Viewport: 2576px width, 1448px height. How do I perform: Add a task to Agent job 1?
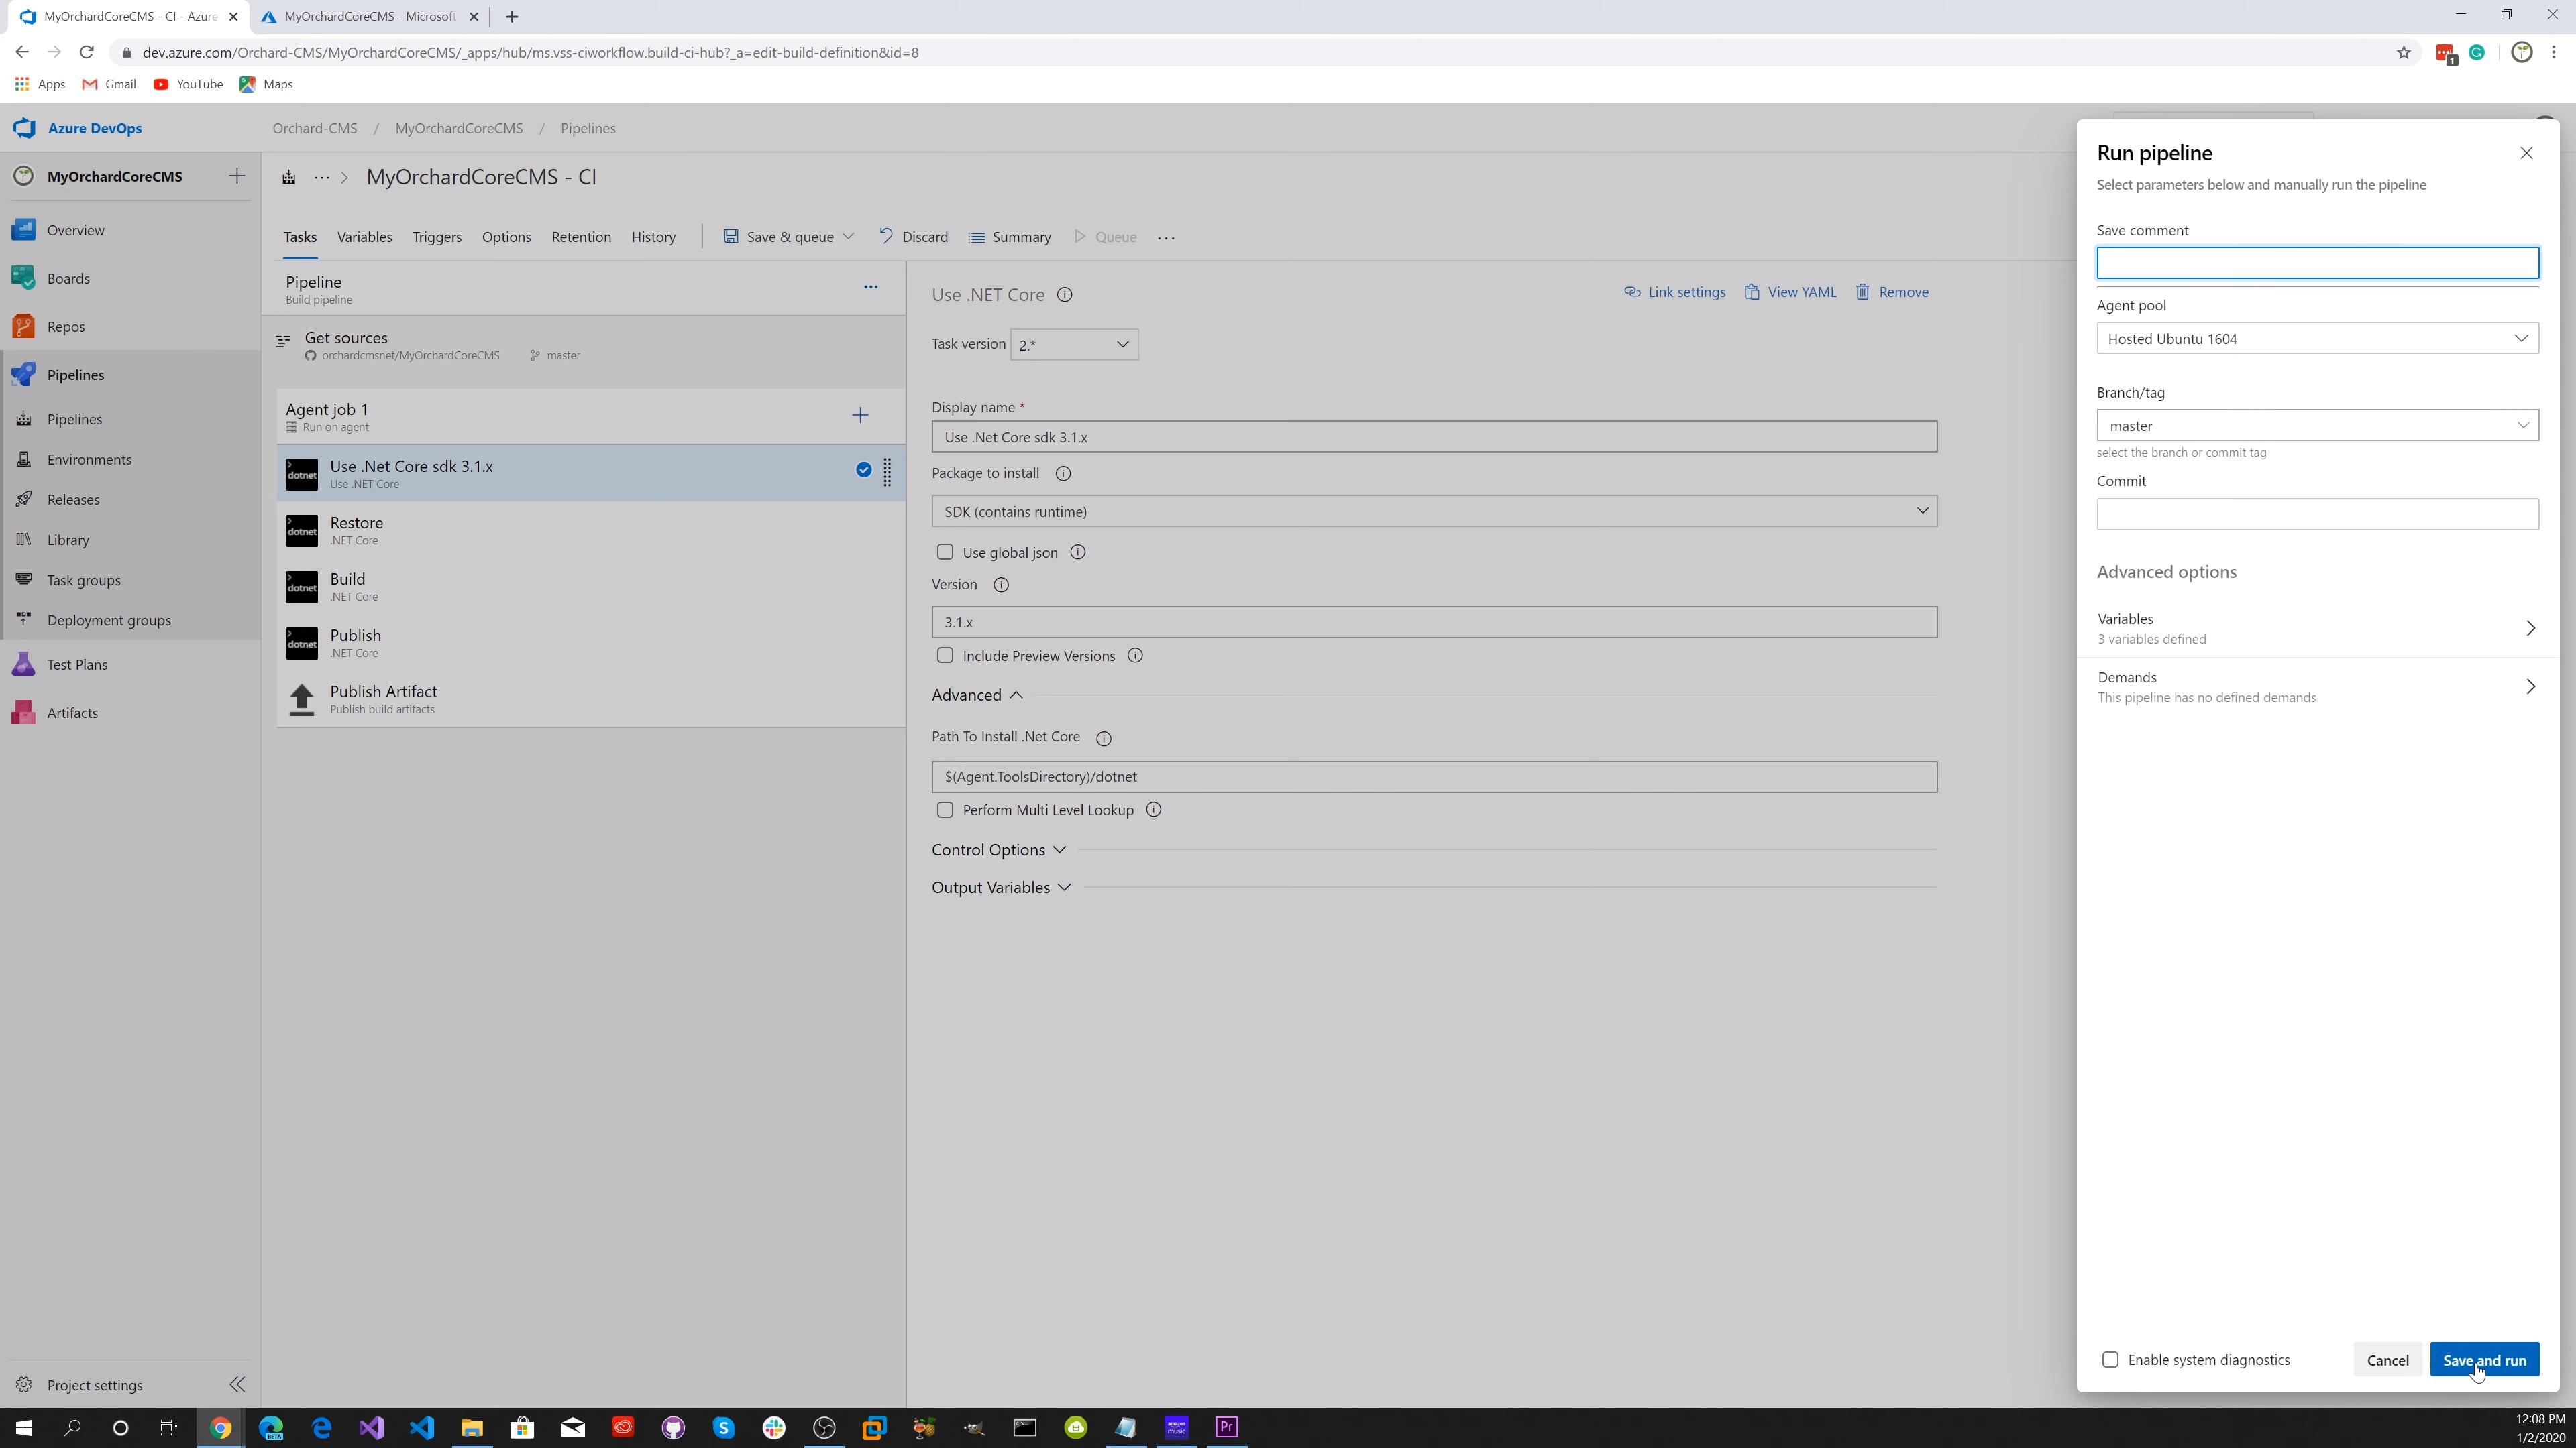(x=860, y=416)
